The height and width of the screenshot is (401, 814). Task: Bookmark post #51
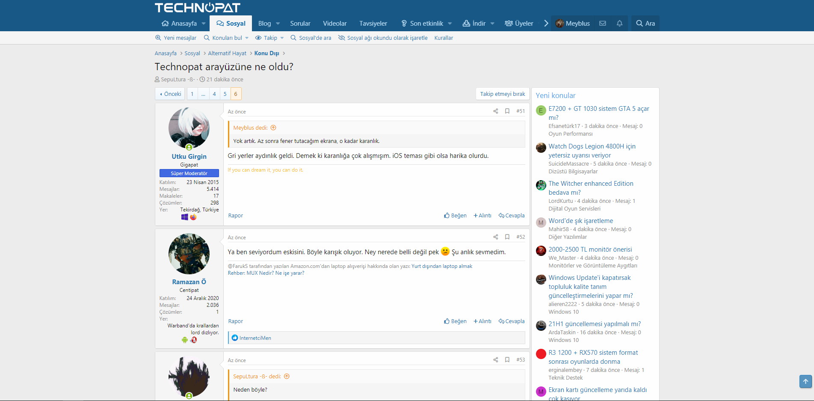click(507, 111)
